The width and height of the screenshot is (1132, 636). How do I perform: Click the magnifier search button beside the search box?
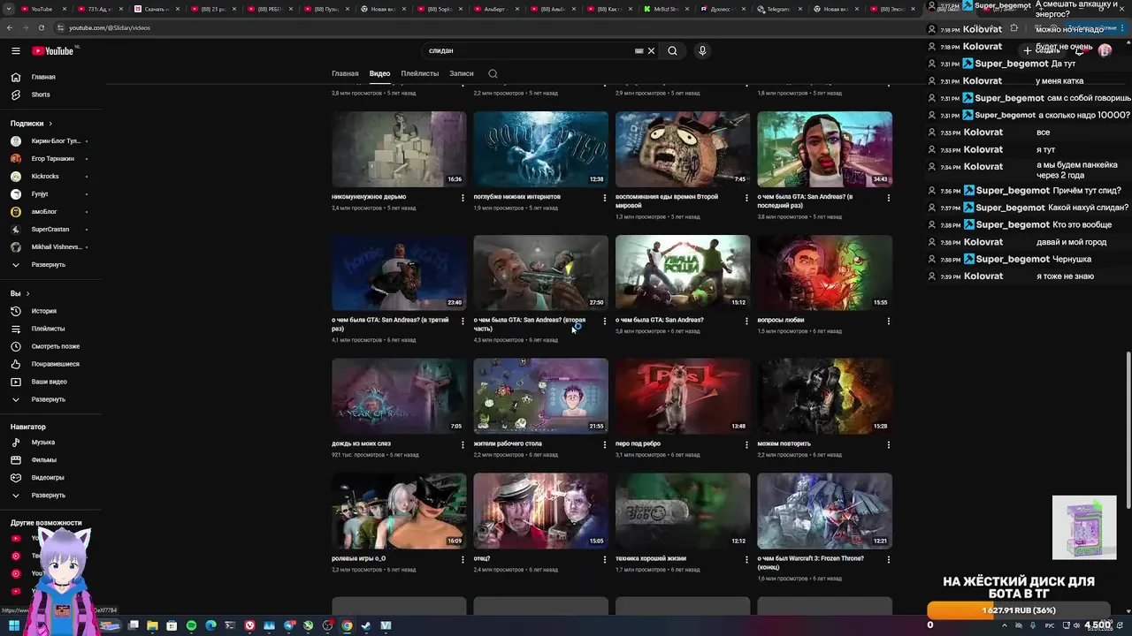pos(672,51)
